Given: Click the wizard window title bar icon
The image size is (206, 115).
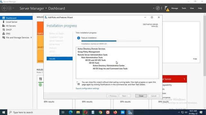Looking at the screenshot, I should click(46, 17).
